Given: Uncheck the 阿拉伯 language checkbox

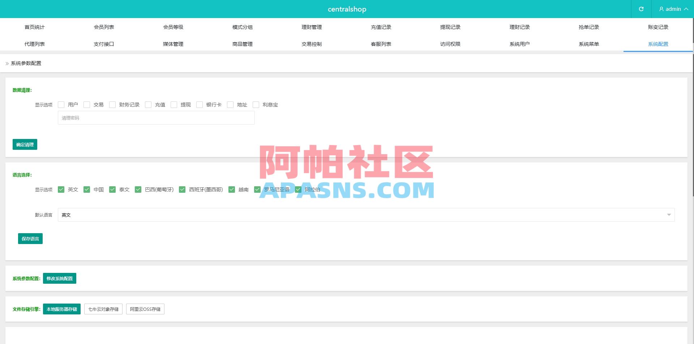Looking at the screenshot, I should [299, 189].
